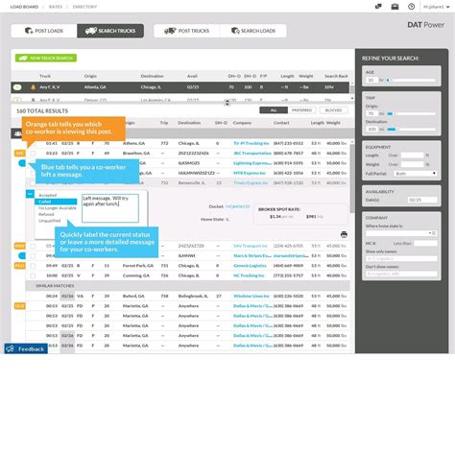Image resolution: width=455 pixels, height=455 pixels.
Task: Click the Equipment Weight input field
Action: click(x=412, y=164)
